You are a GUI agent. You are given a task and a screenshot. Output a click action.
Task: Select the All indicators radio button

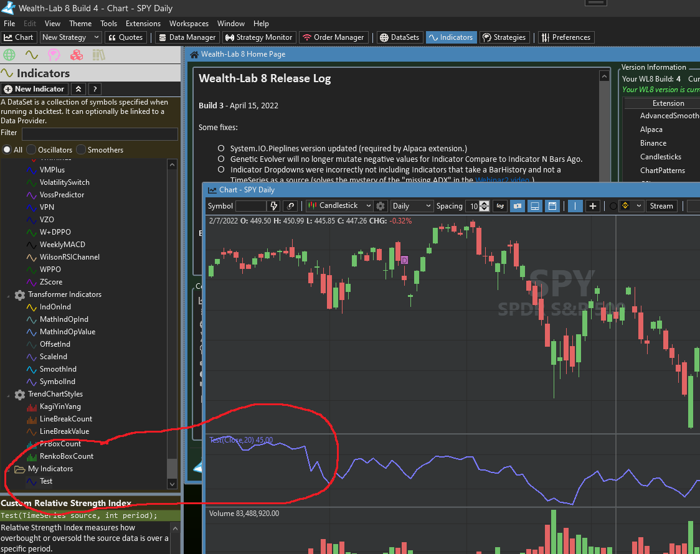[x=7, y=150]
